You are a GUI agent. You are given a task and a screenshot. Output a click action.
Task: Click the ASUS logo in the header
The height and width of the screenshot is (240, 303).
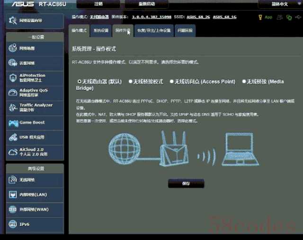[23, 4]
